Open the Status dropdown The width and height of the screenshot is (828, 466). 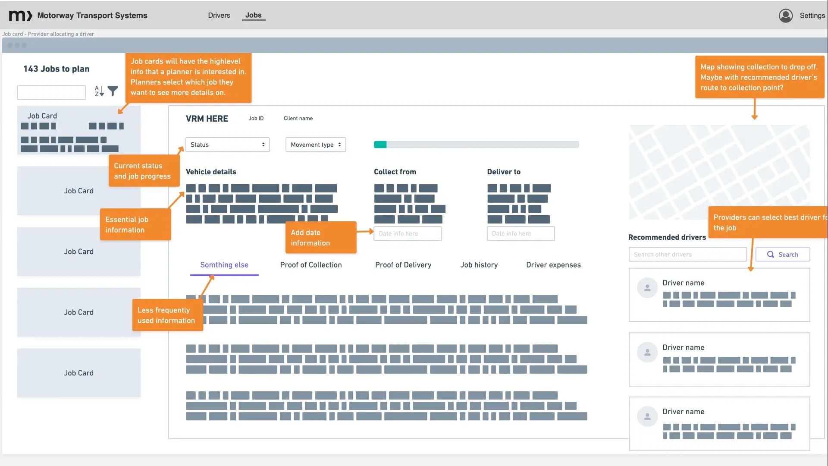(x=228, y=145)
